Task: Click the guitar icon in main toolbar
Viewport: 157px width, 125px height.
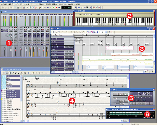Action: [36, 7]
